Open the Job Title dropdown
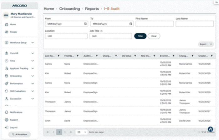The height and width of the screenshot is (140, 219). point(111,36)
